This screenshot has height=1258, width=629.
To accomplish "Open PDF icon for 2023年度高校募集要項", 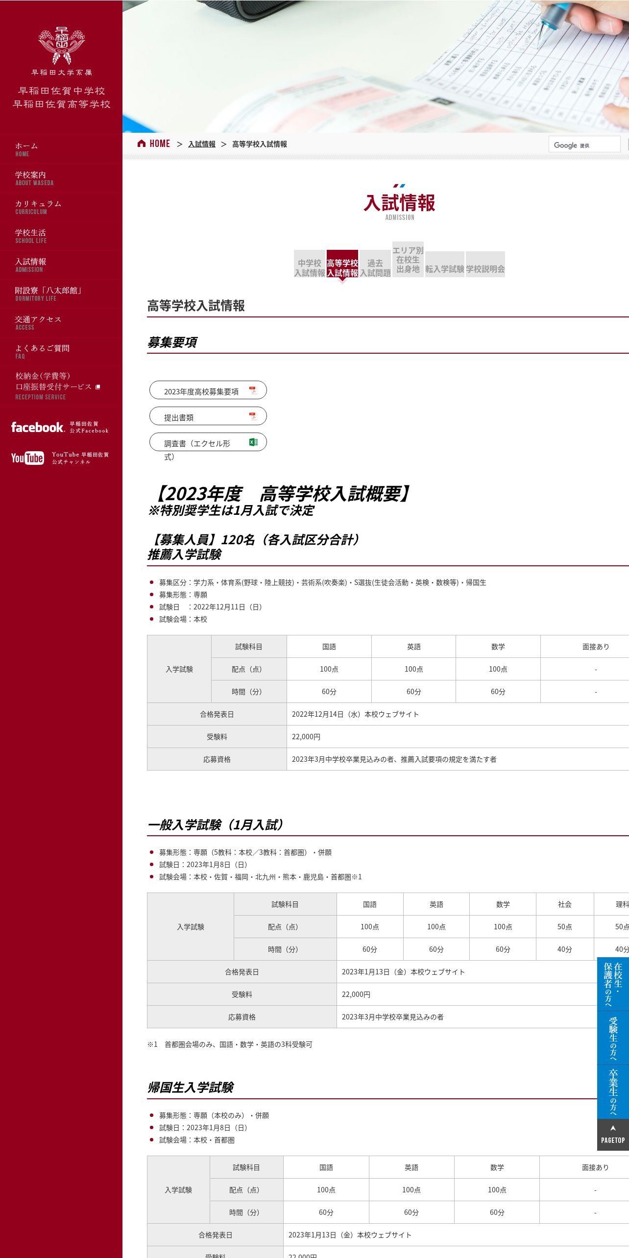I will pos(253,390).
